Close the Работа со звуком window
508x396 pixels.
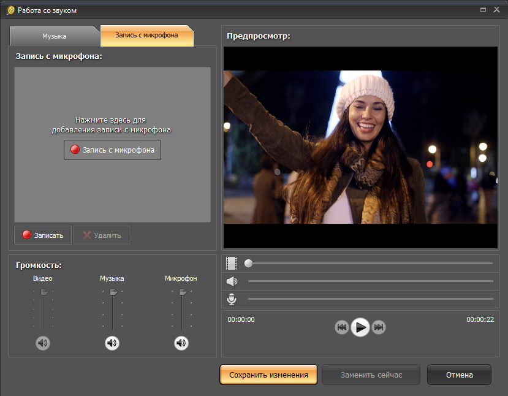[x=496, y=10]
